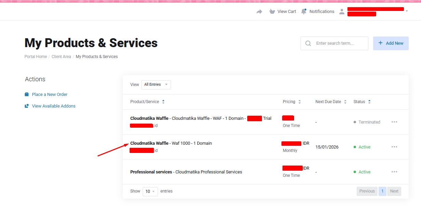421x212 pixels.
Task: Open the All Entries view dropdown
Action: click(156, 85)
